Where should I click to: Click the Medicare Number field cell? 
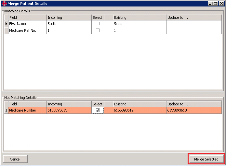click(28, 110)
